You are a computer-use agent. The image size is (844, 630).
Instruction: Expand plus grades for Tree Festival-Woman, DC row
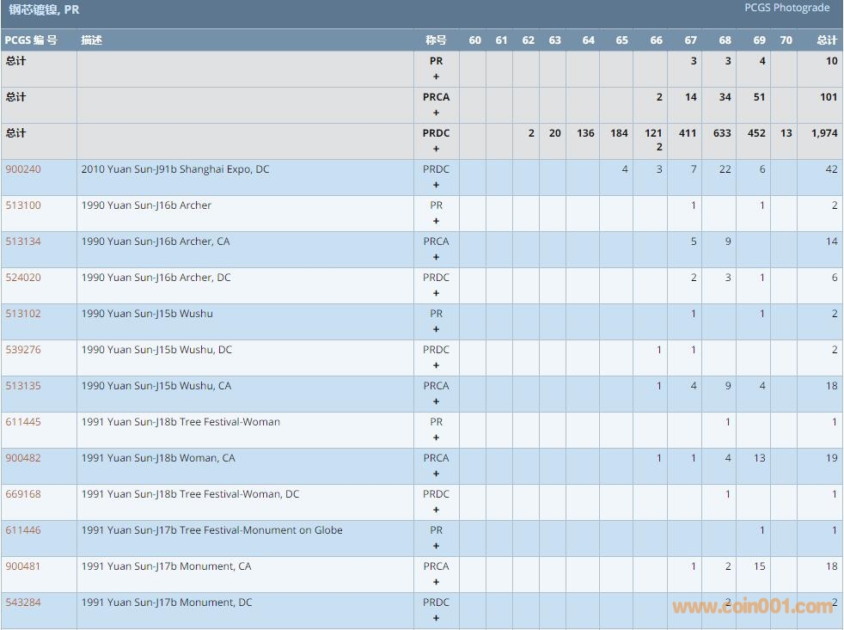(x=436, y=510)
